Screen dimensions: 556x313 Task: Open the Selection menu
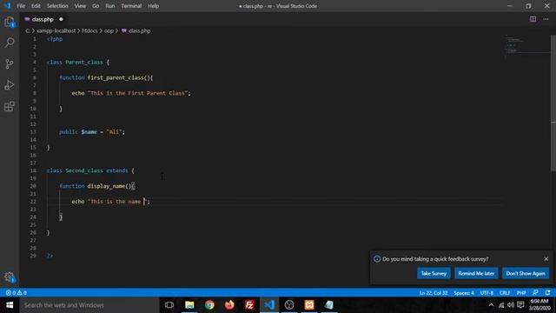point(57,6)
